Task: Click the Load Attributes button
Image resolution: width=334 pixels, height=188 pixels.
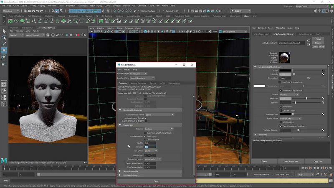Action: point(291,161)
